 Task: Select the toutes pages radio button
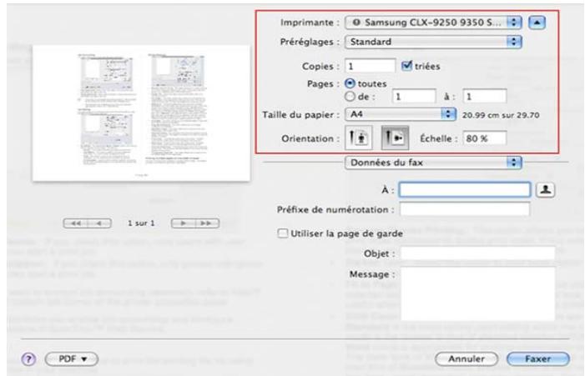350,83
